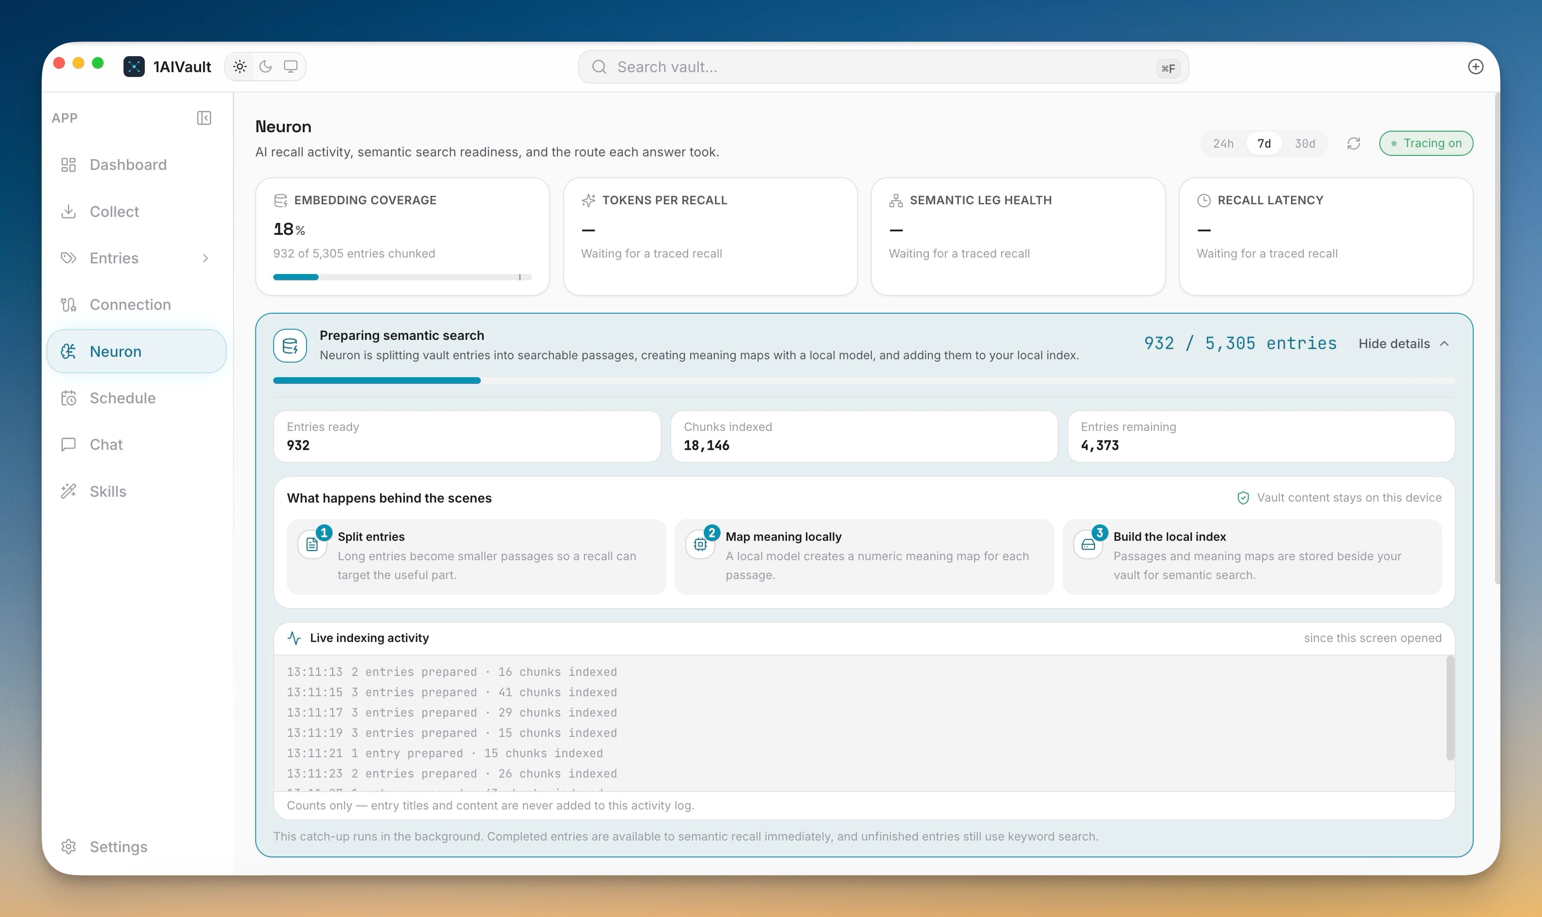Image resolution: width=1542 pixels, height=917 pixels.
Task: Click Hide details
Action: 1394,344
